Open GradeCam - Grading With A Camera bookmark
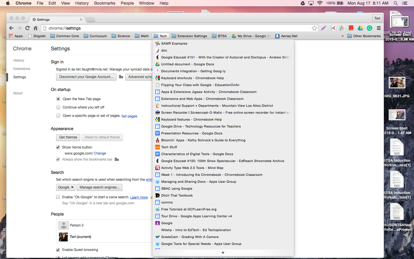Viewport: 414px width, 259px height. (223, 237)
